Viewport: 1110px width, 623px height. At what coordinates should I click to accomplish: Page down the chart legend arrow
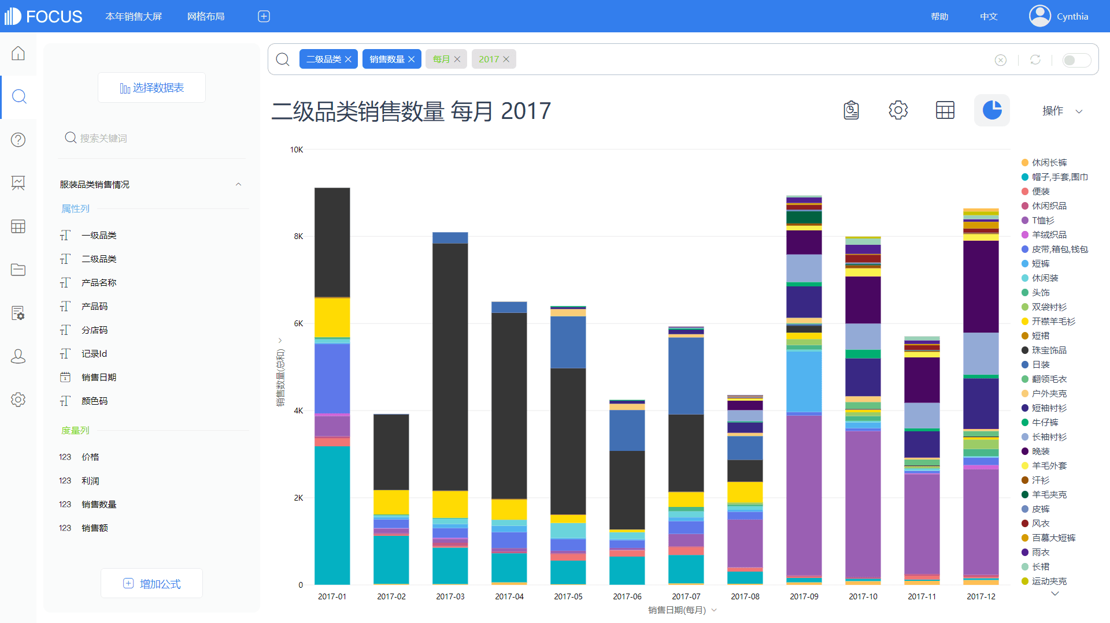click(1054, 594)
